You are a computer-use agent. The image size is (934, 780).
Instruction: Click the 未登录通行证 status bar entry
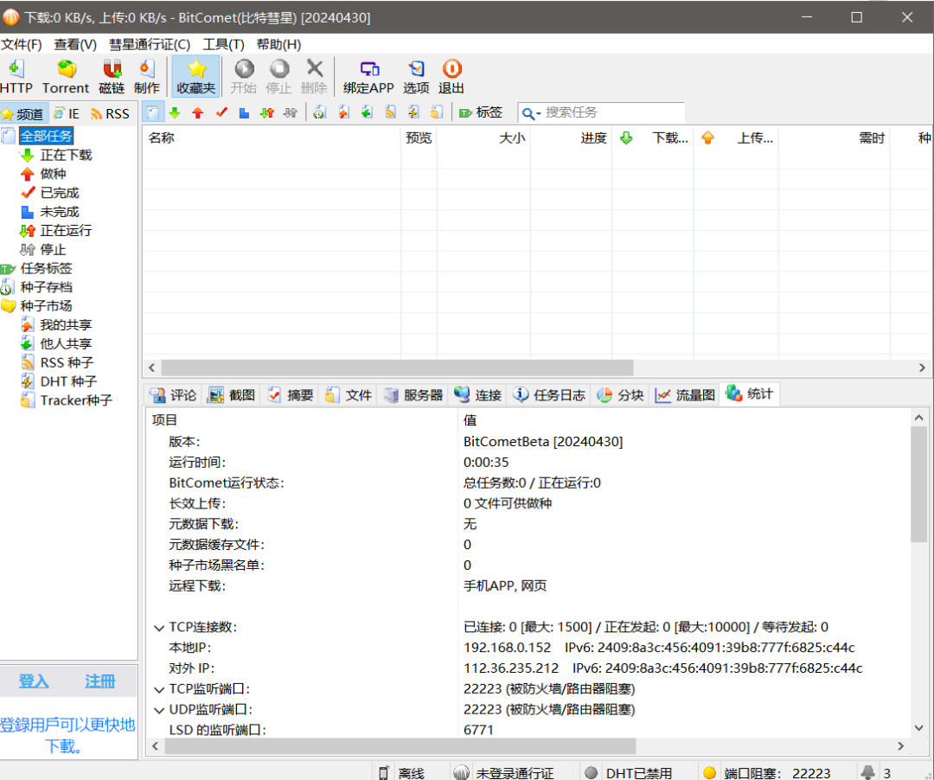point(504,773)
